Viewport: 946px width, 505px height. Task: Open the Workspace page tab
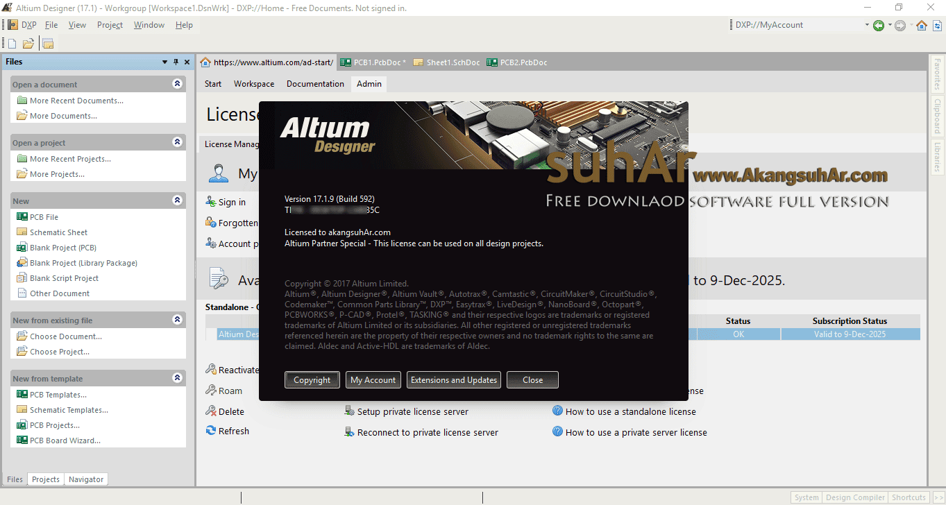254,84
